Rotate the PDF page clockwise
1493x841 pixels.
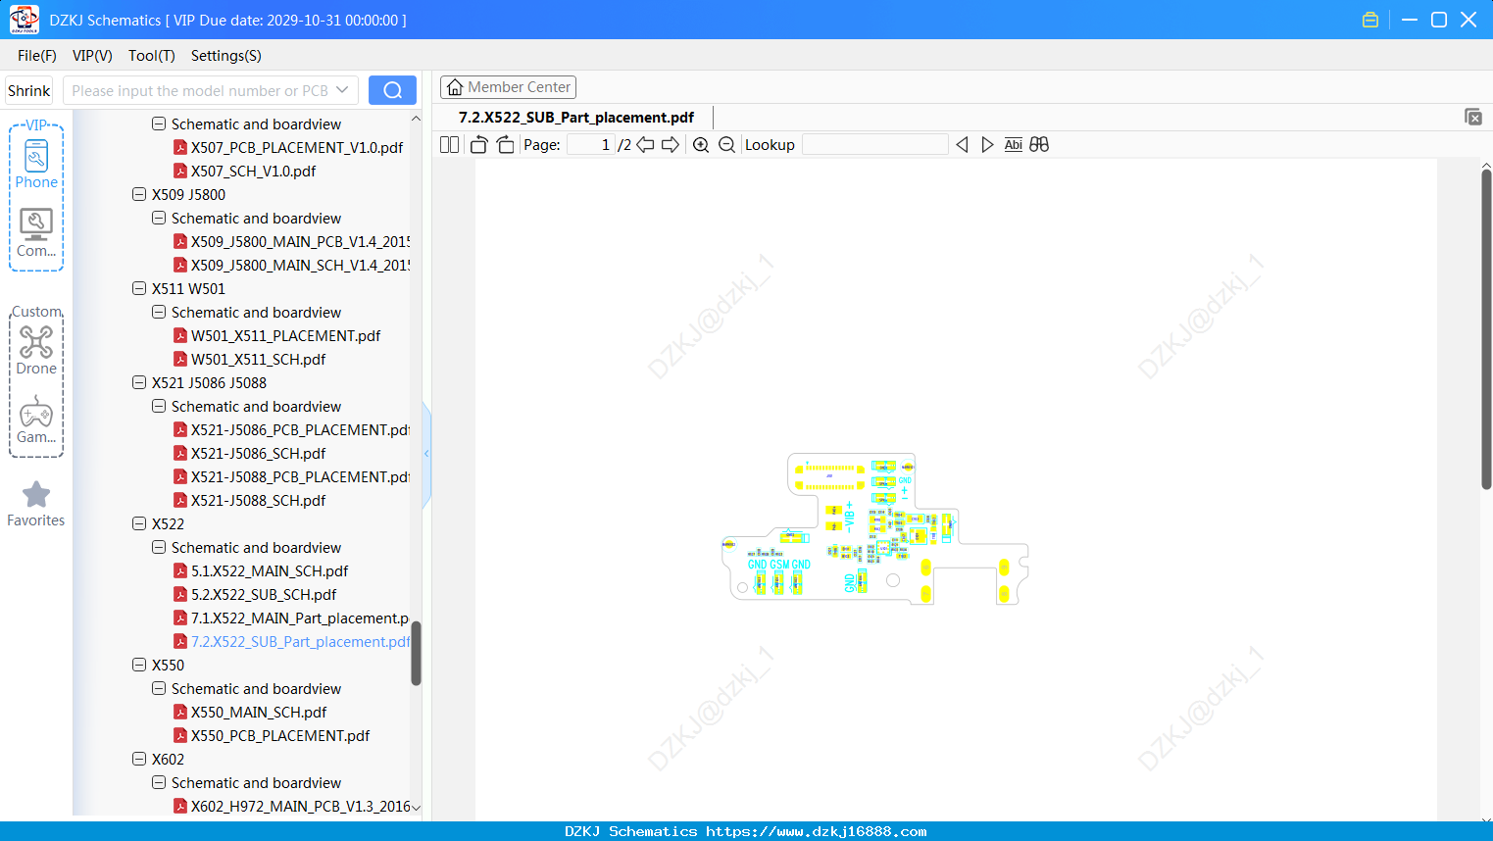(505, 145)
